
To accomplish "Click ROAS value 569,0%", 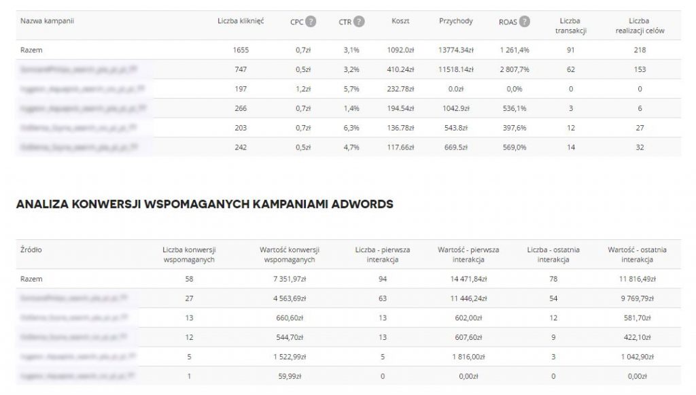I will click(515, 148).
